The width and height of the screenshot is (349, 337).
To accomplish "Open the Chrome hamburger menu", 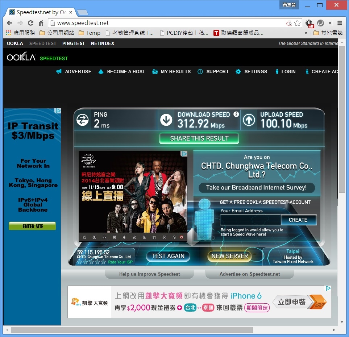I will click(340, 23).
